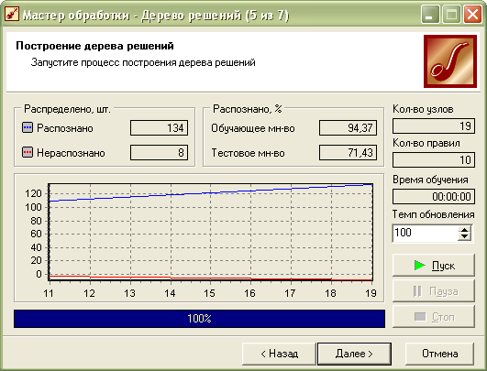Click Время обучения value 00:00:00
The image size is (487, 371).
(x=434, y=197)
